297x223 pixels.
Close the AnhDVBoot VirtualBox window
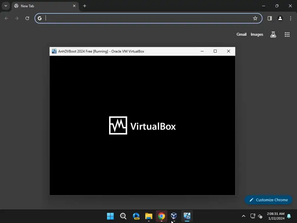click(229, 51)
